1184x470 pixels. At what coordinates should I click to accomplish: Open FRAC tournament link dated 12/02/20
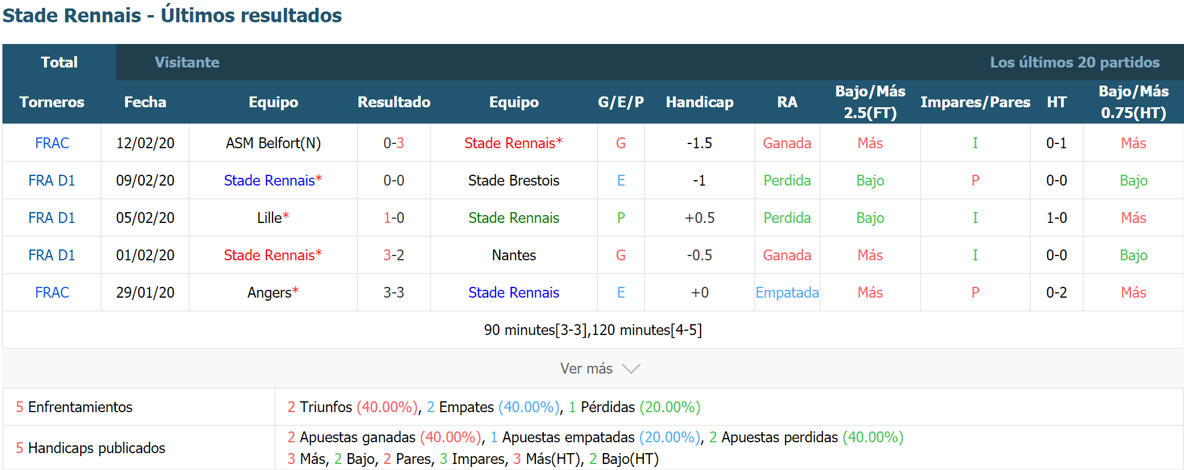point(52,143)
